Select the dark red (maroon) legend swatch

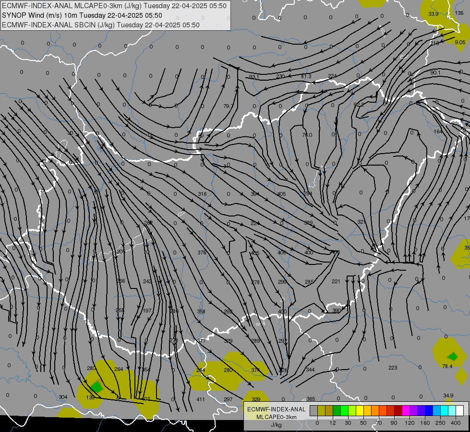pyautogui.click(x=398, y=411)
